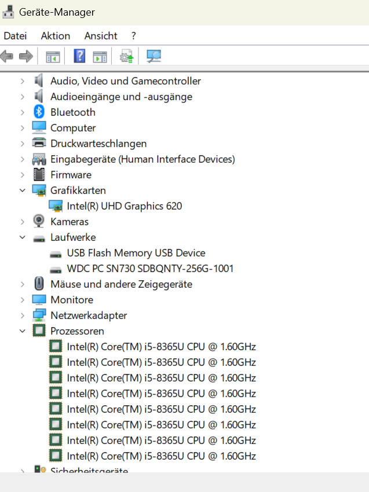The height and width of the screenshot is (492, 369).
Task: Toggle the action pane toolbar icon
Action: click(x=100, y=57)
